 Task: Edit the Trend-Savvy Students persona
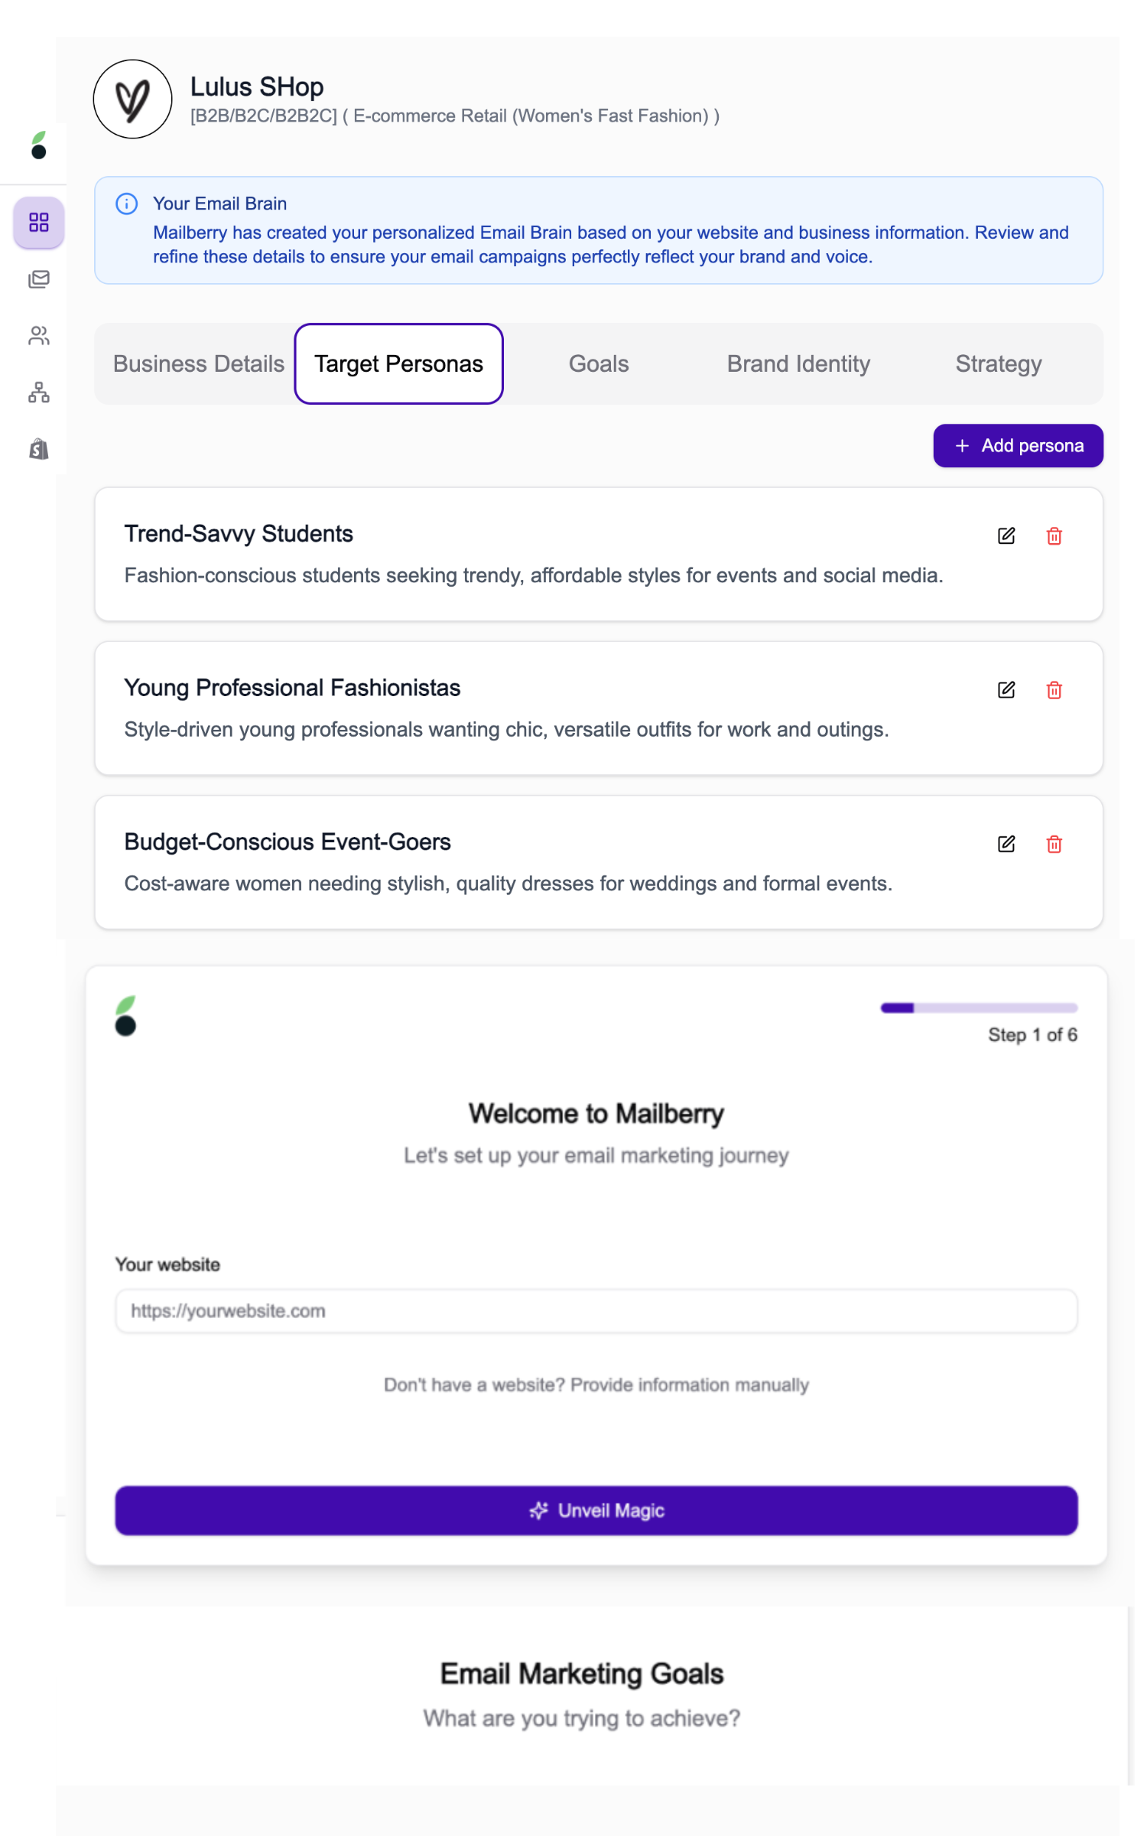point(1006,535)
